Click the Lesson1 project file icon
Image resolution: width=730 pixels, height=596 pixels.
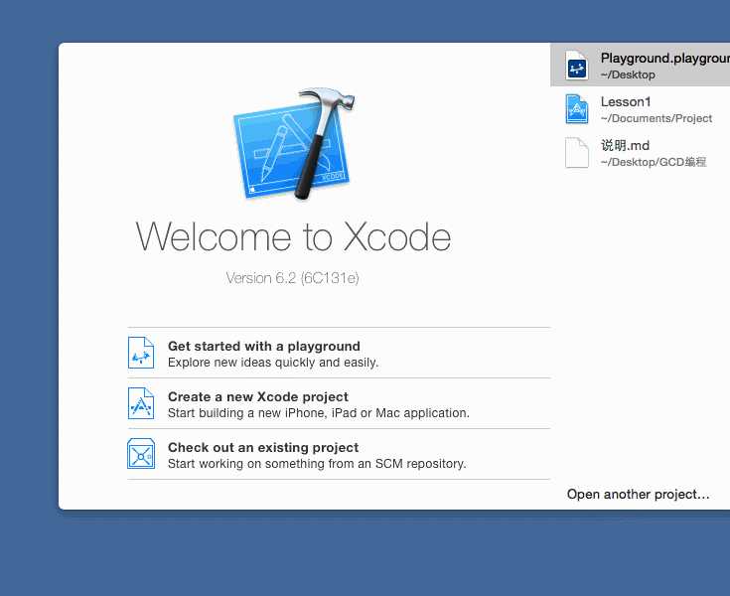tap(577, 109)
